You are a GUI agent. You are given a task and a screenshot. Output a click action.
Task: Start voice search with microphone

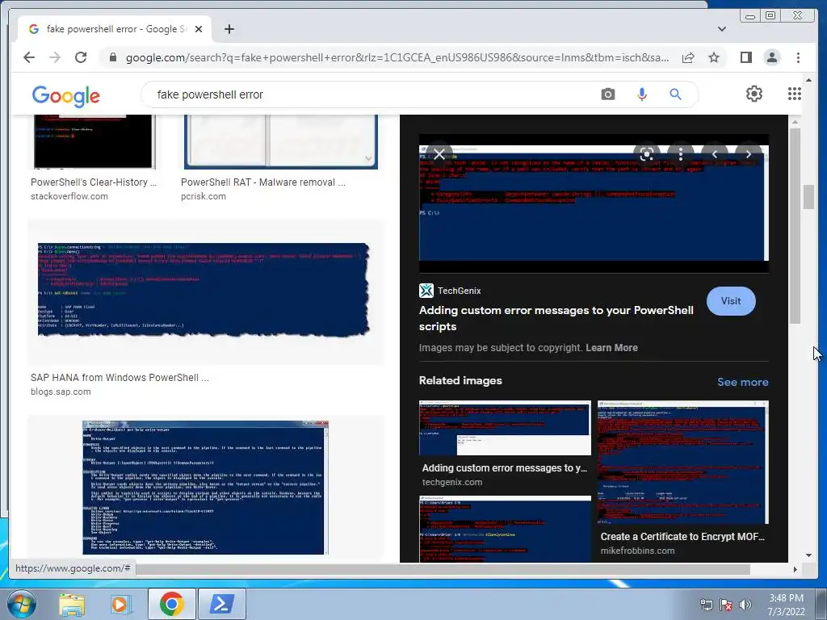[x=642, y=94]
